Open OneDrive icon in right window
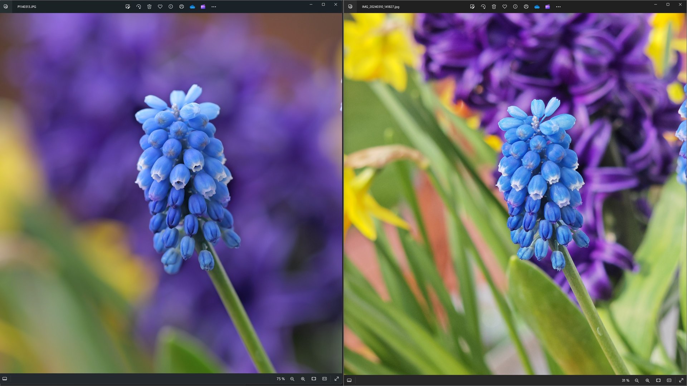 click(x=537, y=6)
